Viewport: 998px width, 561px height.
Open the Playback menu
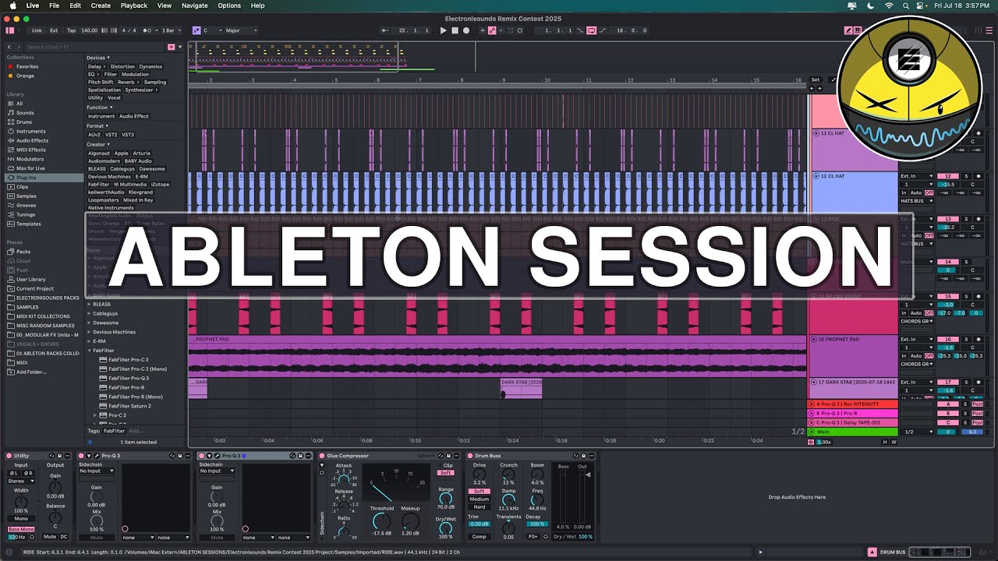(134, 5)
